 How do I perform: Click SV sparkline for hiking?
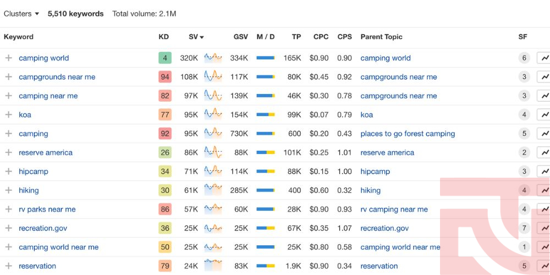[213, 190]
